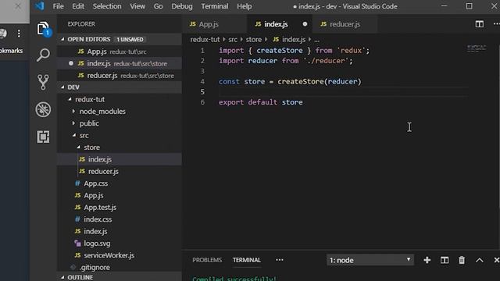Viewport: 500px width, 281px height.
Task: Collapse the store folder
Action: pos(78,148)
